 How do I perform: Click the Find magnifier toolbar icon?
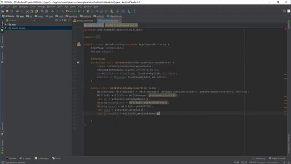pos(42,11)
